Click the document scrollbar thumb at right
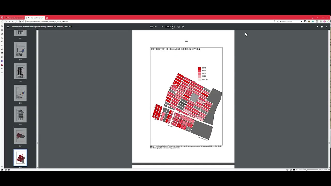 click(329, 143)
